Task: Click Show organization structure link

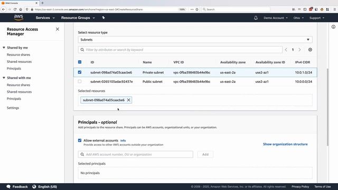Action: [285, 144]
